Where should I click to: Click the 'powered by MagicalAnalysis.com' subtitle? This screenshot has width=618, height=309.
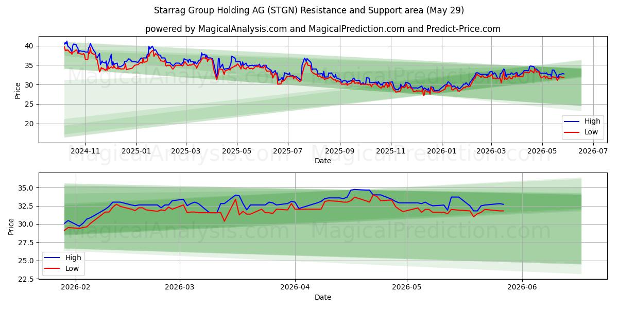pos(323,29)
